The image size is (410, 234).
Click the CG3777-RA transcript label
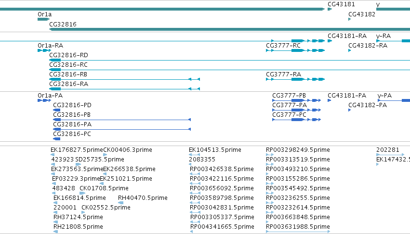pyautogui.click(x=283, y=74)
